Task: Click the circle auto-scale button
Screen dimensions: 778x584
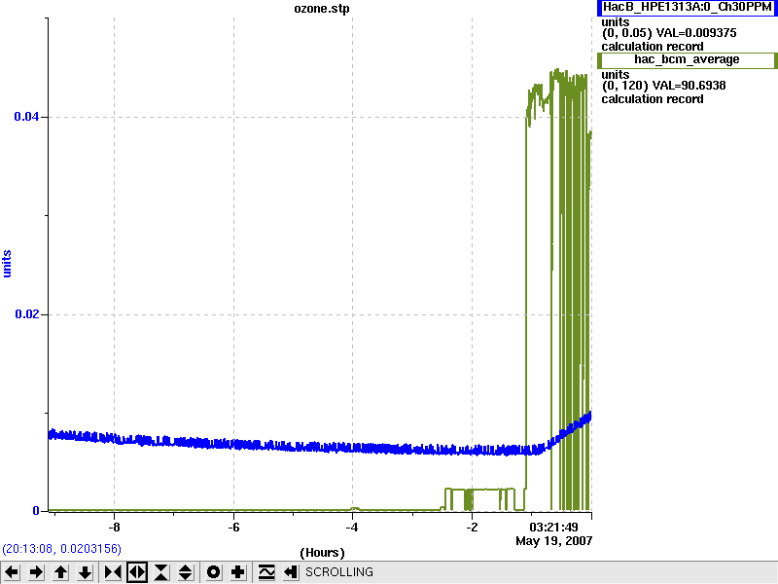Action: 213,572
